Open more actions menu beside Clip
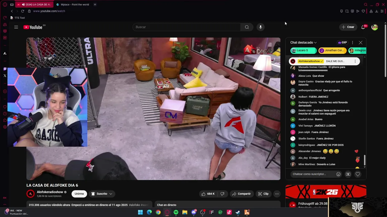Image resolution: width=387 pixels, height=217 pixels. click(x=277, y=194)
